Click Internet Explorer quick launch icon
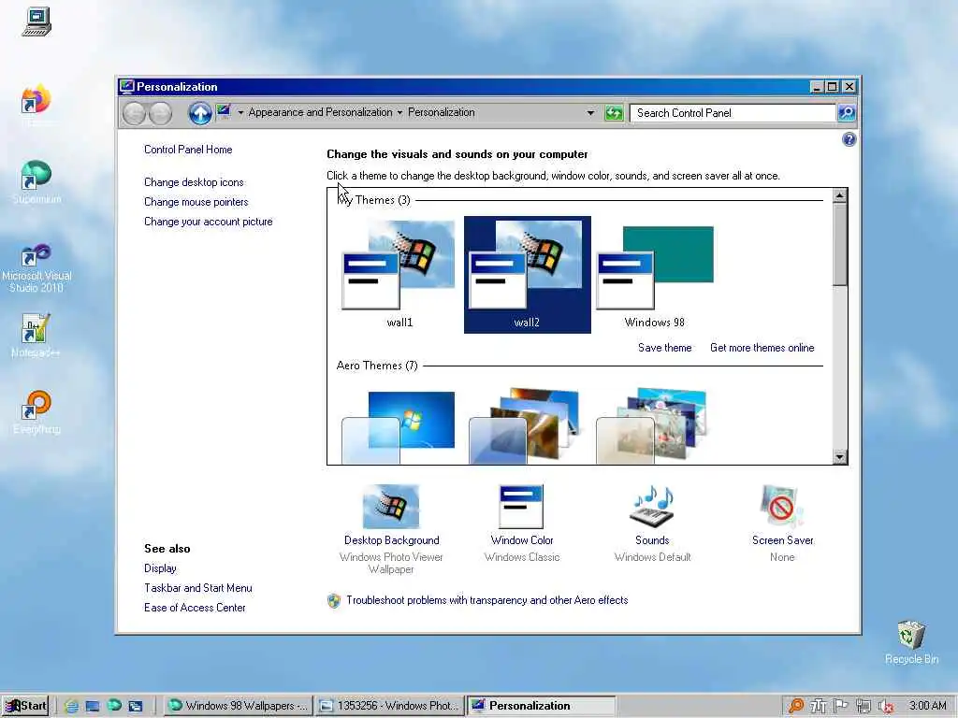The image size is (958, 718). 71,706
